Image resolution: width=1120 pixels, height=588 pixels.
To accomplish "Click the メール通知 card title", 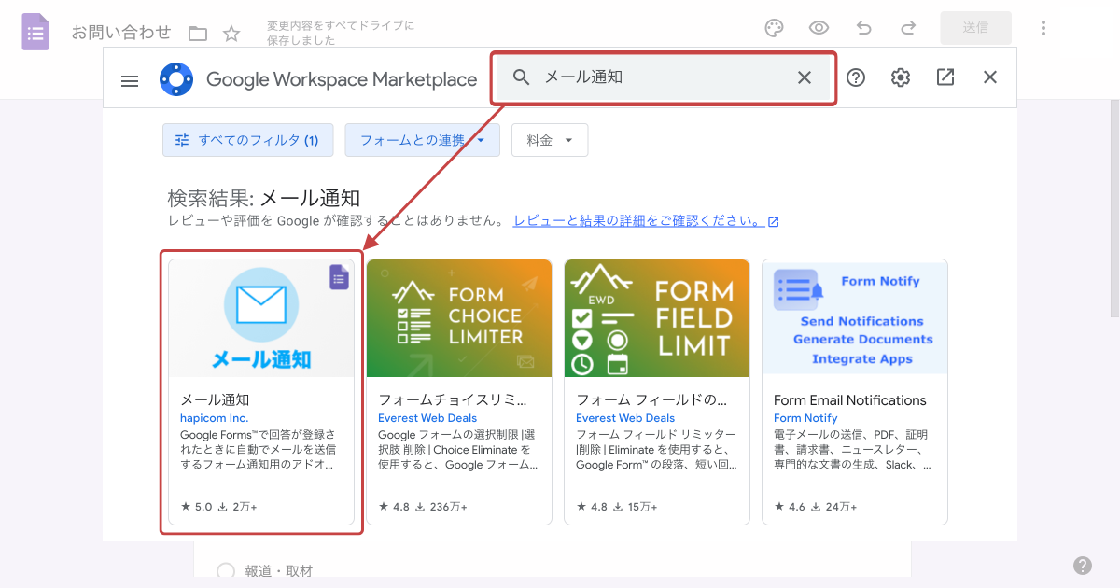I will click(x=215, y=400).
